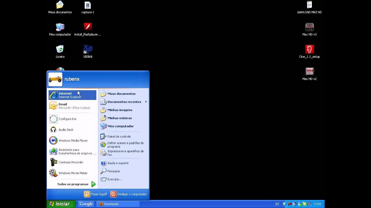
Task: Launch Audio Deck from the Start menu
Action: click(x=72, y=130)
